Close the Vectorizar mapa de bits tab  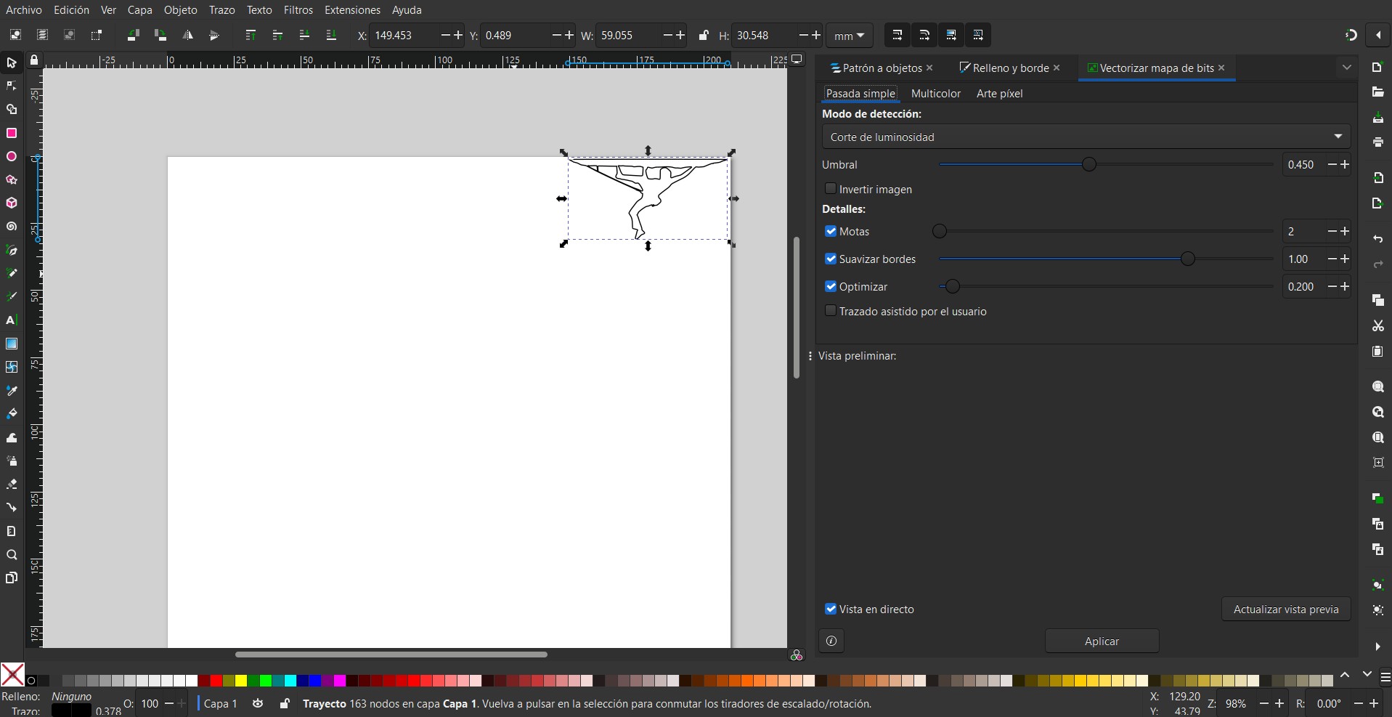[1221, 68]
